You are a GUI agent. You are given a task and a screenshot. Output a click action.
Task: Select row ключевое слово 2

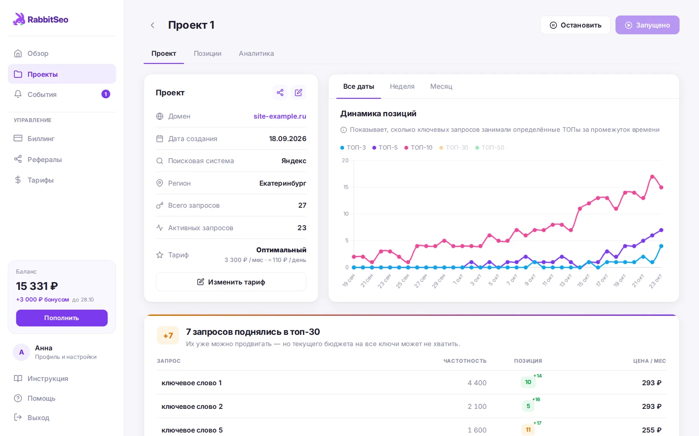pos(412,406)
